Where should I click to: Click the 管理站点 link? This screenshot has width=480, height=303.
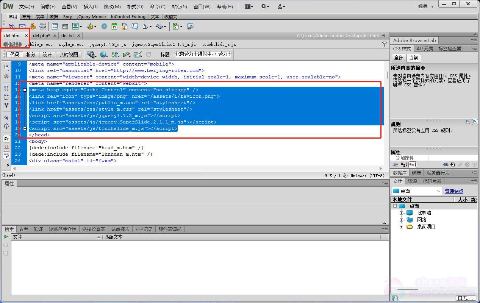tap(454, 191)
